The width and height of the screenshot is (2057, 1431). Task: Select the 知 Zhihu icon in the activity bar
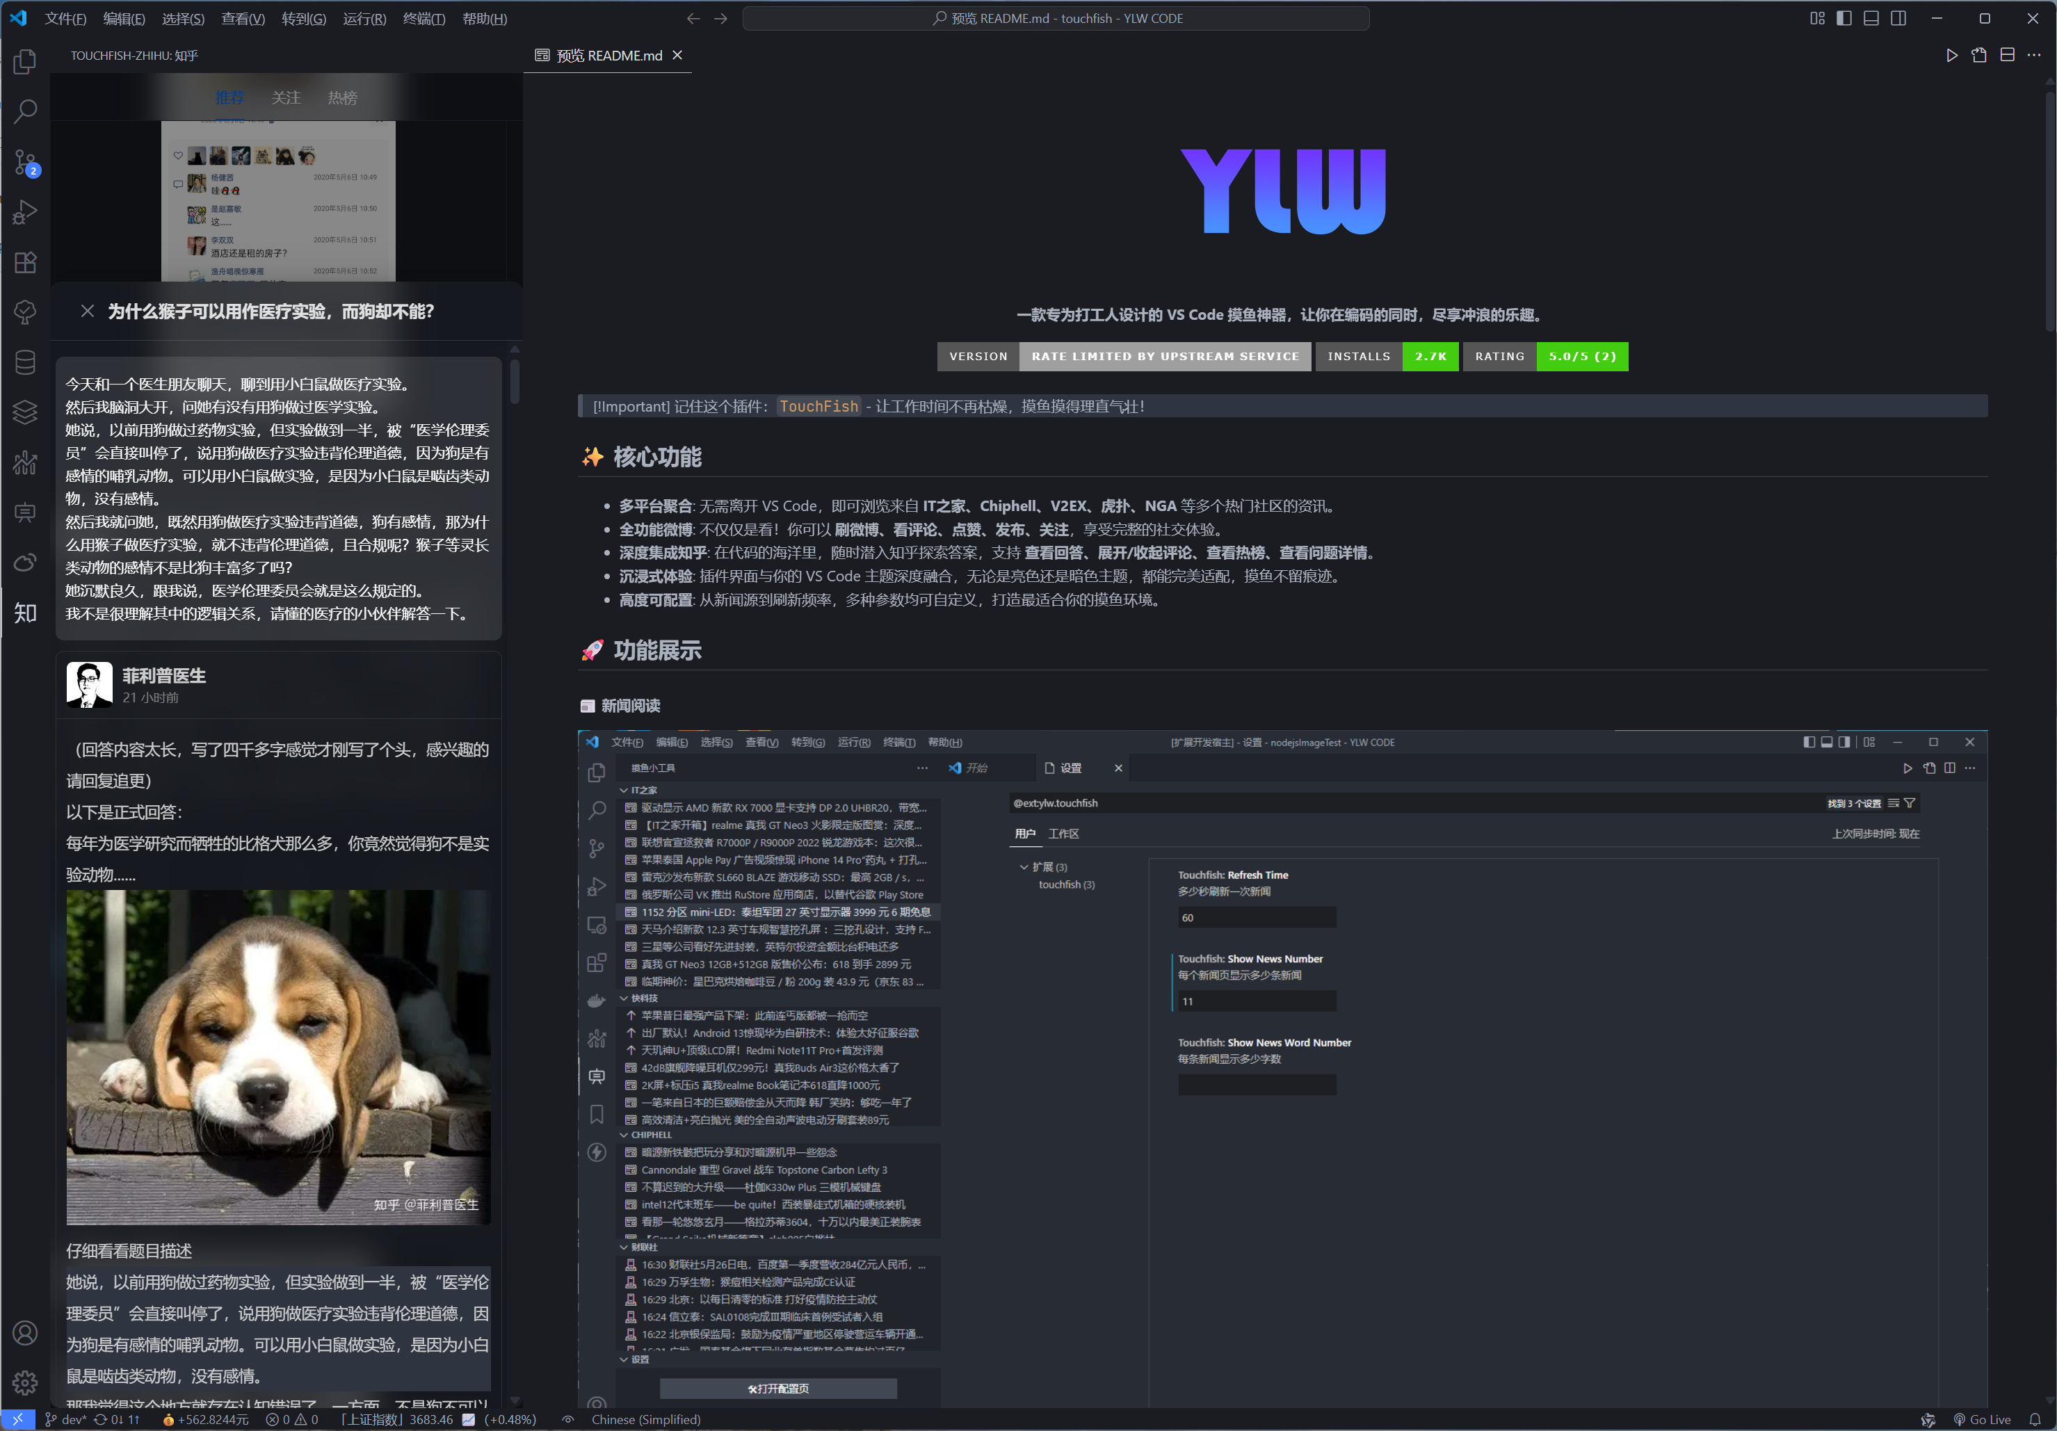point(25,613)
